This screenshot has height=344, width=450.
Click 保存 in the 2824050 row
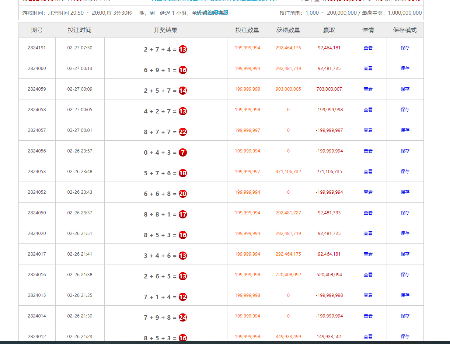point(405,213)
